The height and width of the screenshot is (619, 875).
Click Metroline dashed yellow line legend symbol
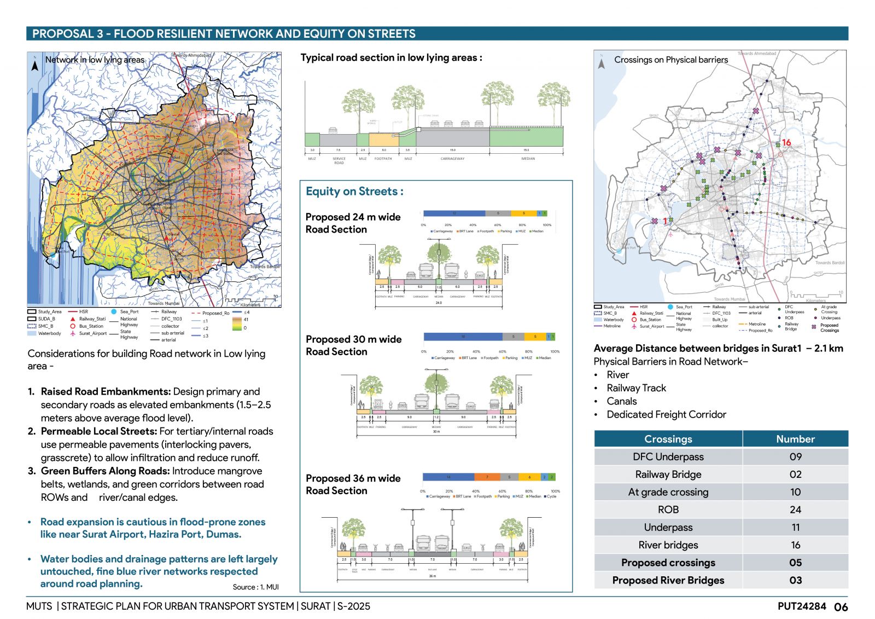[x=743, y=324]
